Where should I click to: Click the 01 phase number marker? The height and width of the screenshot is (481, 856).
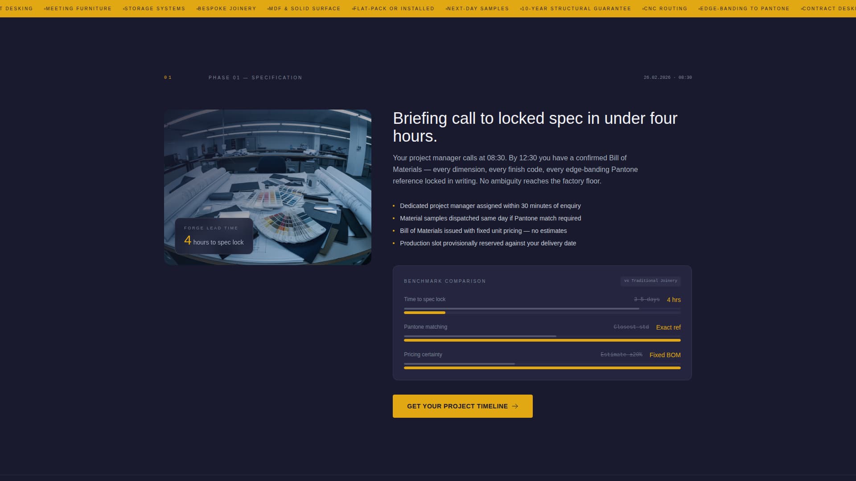pyautogui.click(x=168, y=77)
